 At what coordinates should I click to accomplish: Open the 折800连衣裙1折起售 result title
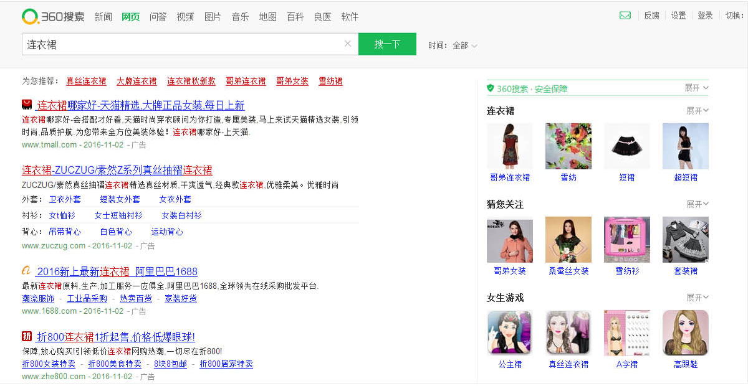click(x=116, y=337)
